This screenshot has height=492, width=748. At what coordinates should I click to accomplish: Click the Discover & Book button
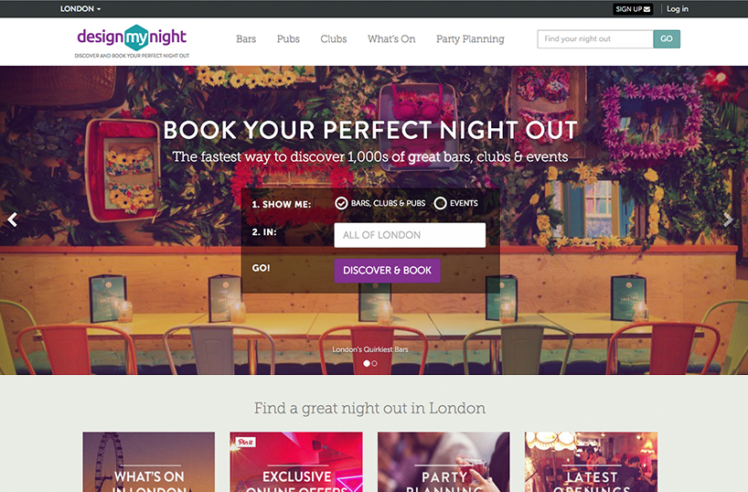(388, 271)
